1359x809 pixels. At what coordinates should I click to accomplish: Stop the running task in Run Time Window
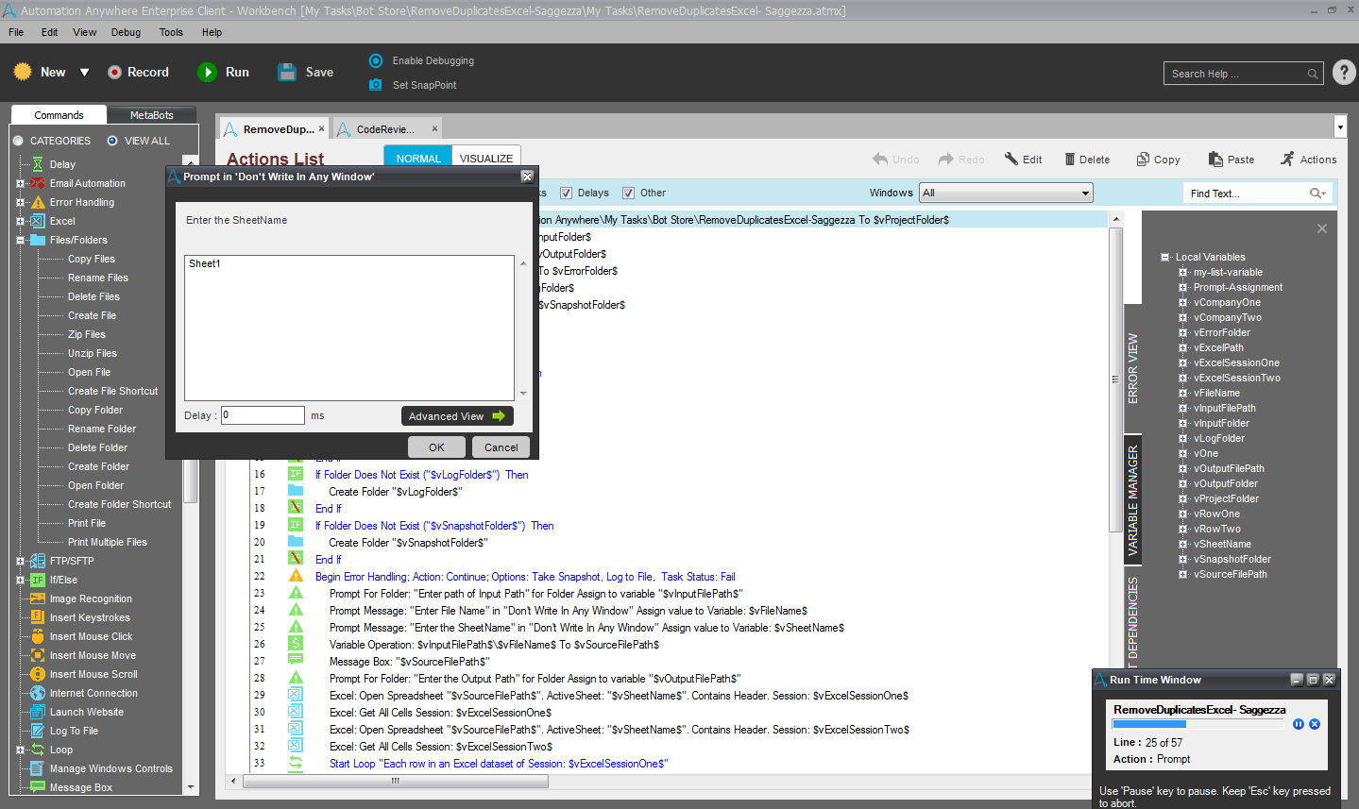[x=1315, y=724]
